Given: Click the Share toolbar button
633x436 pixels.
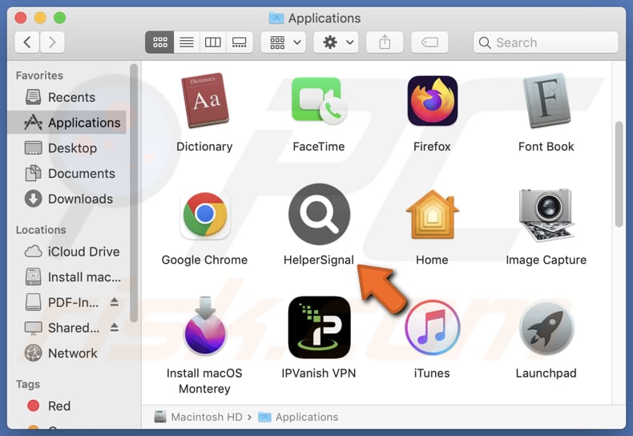Looking at the screenshot, I should 385,42.
